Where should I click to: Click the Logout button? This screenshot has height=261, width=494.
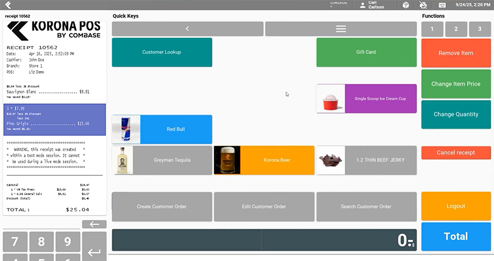click(x=456, y=206)
